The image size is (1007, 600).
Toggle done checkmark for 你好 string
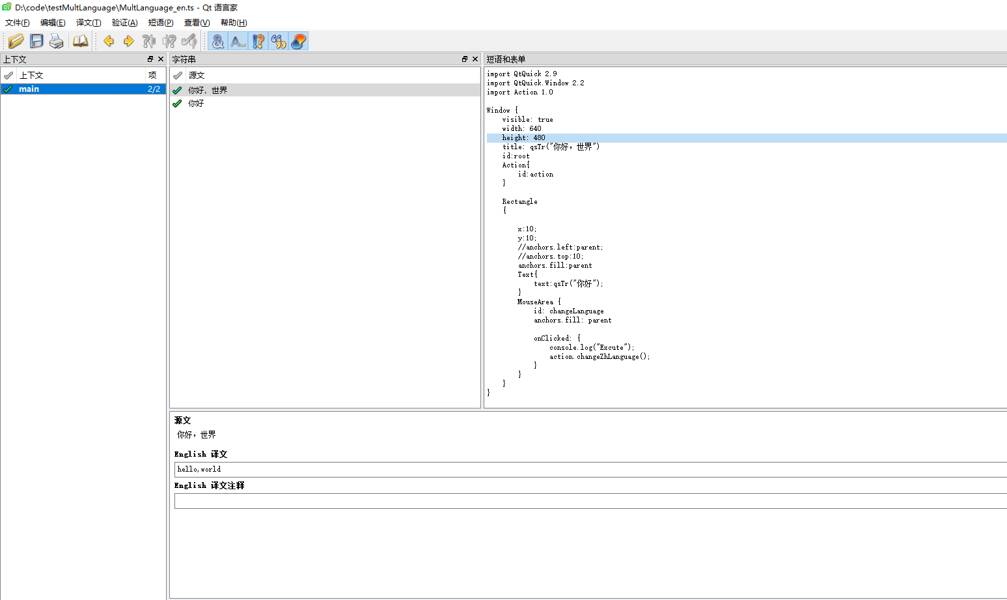coord(177,104)
